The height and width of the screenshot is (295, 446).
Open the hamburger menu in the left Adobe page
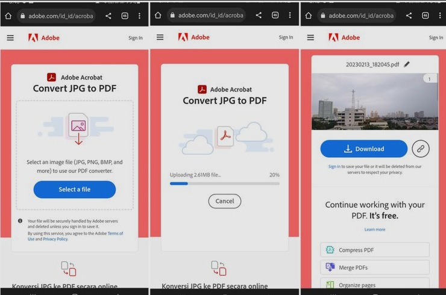[10, 38]
